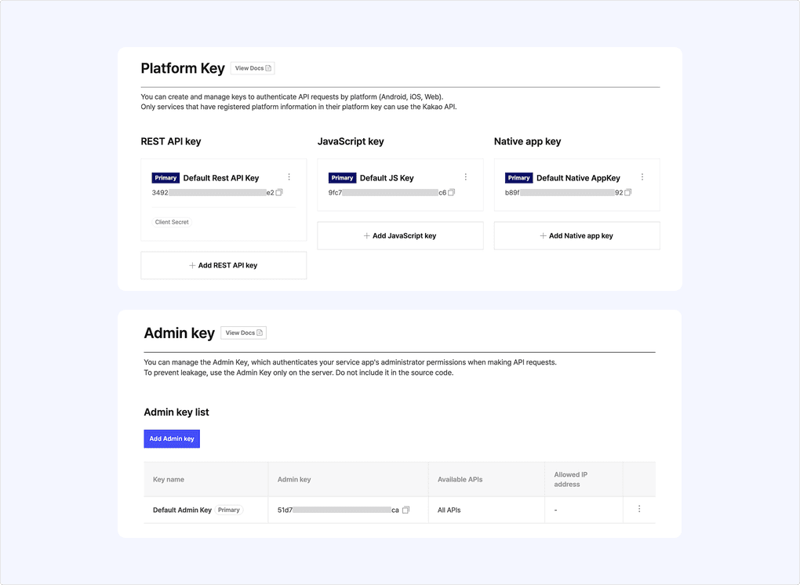The image size is (800, 585).
Task: Open more options for Default JS Key
Action: tap(465, 177)
